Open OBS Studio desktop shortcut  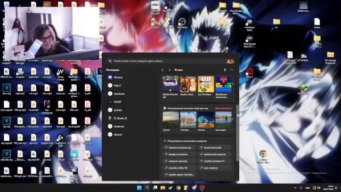(182, 23)
